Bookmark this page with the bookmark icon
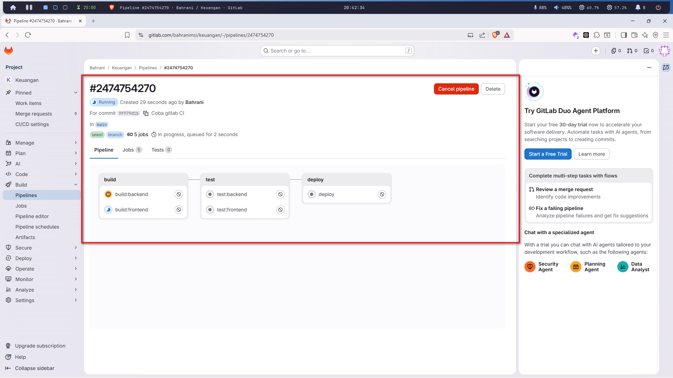 point(127,35)
